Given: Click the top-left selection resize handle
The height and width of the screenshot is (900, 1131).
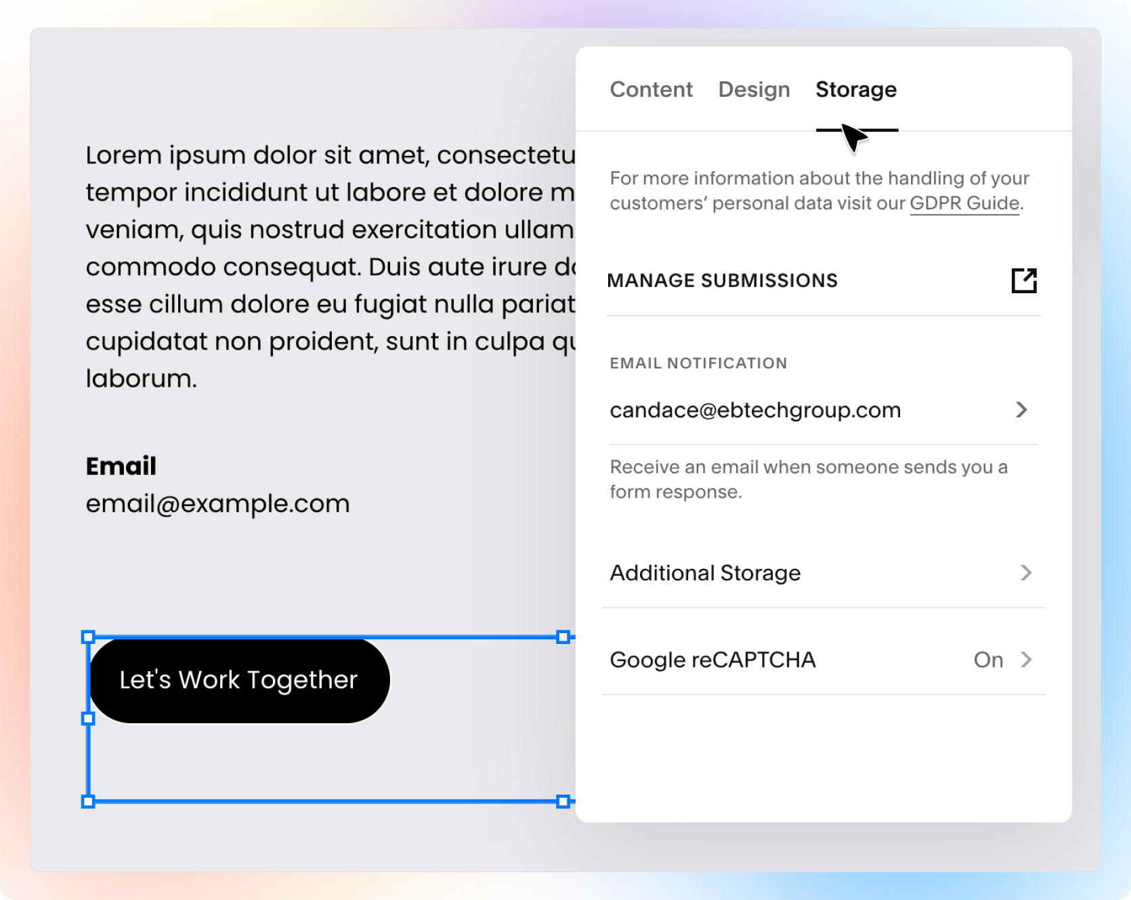Looking at the screenshot, I should pyautogui.click(x=88, y=637).
